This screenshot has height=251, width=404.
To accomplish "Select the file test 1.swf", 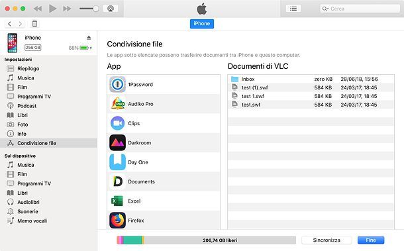I will [x=311, y=96].
